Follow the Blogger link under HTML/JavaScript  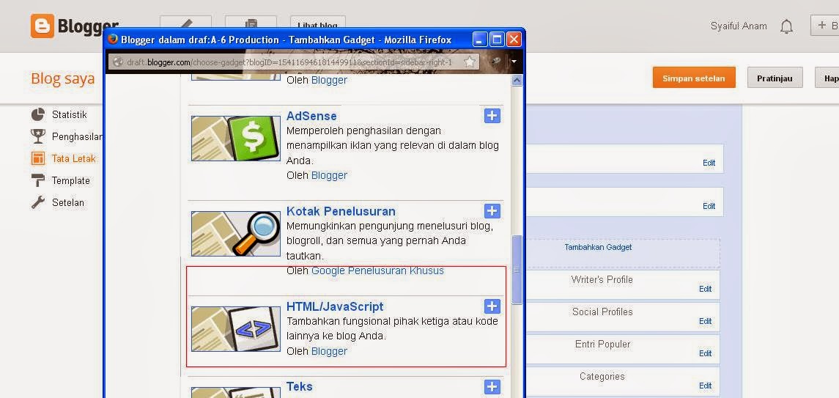(329, 351)
